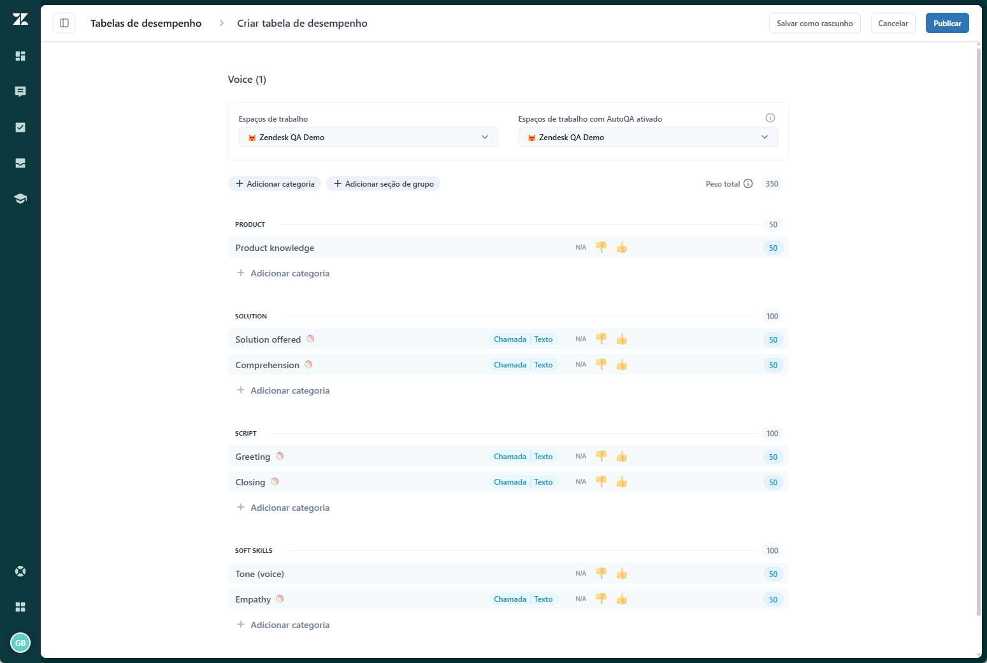Image resolution: width=987 pixels, height=663 pixels.
Task: Select N/A for Comprehension
Action: click(x=580, y=365)
